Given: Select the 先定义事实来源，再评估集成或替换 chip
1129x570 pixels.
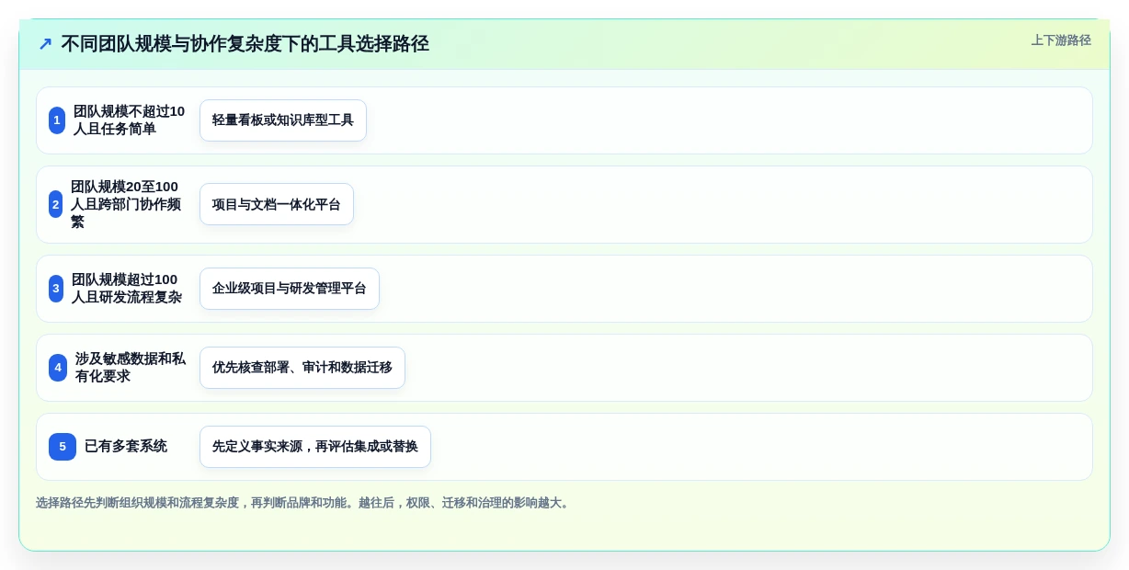Looking at the screenshot, I should [315, 447].
